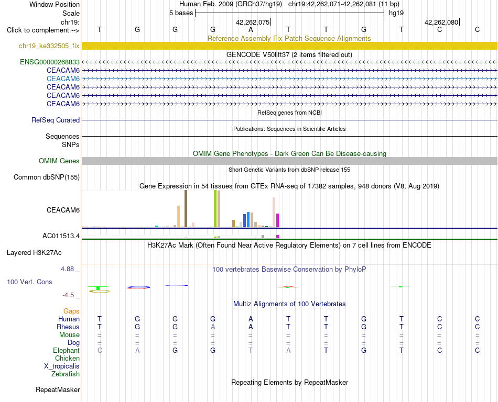This screenshot has width=498, height=402.
Task: Click the blue GTEx bar in CEACAM6 chart
Action: [248, 220]
